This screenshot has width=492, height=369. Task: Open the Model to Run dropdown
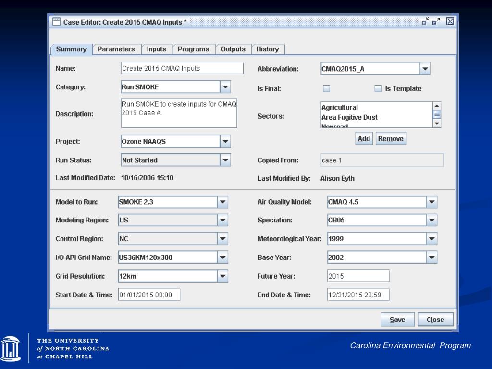coord(222,202)
